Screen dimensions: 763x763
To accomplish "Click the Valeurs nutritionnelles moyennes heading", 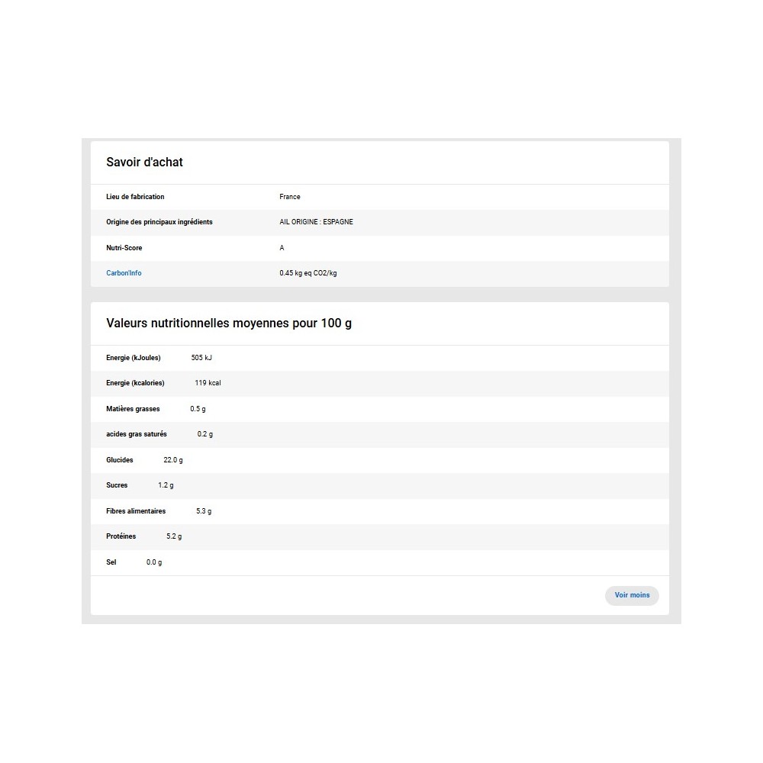I will (x=229, y=324).
